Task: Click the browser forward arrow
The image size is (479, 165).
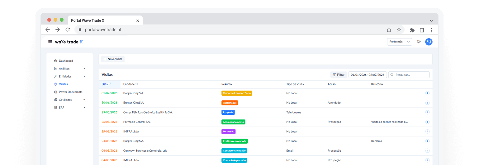Action: click(58, 30)
